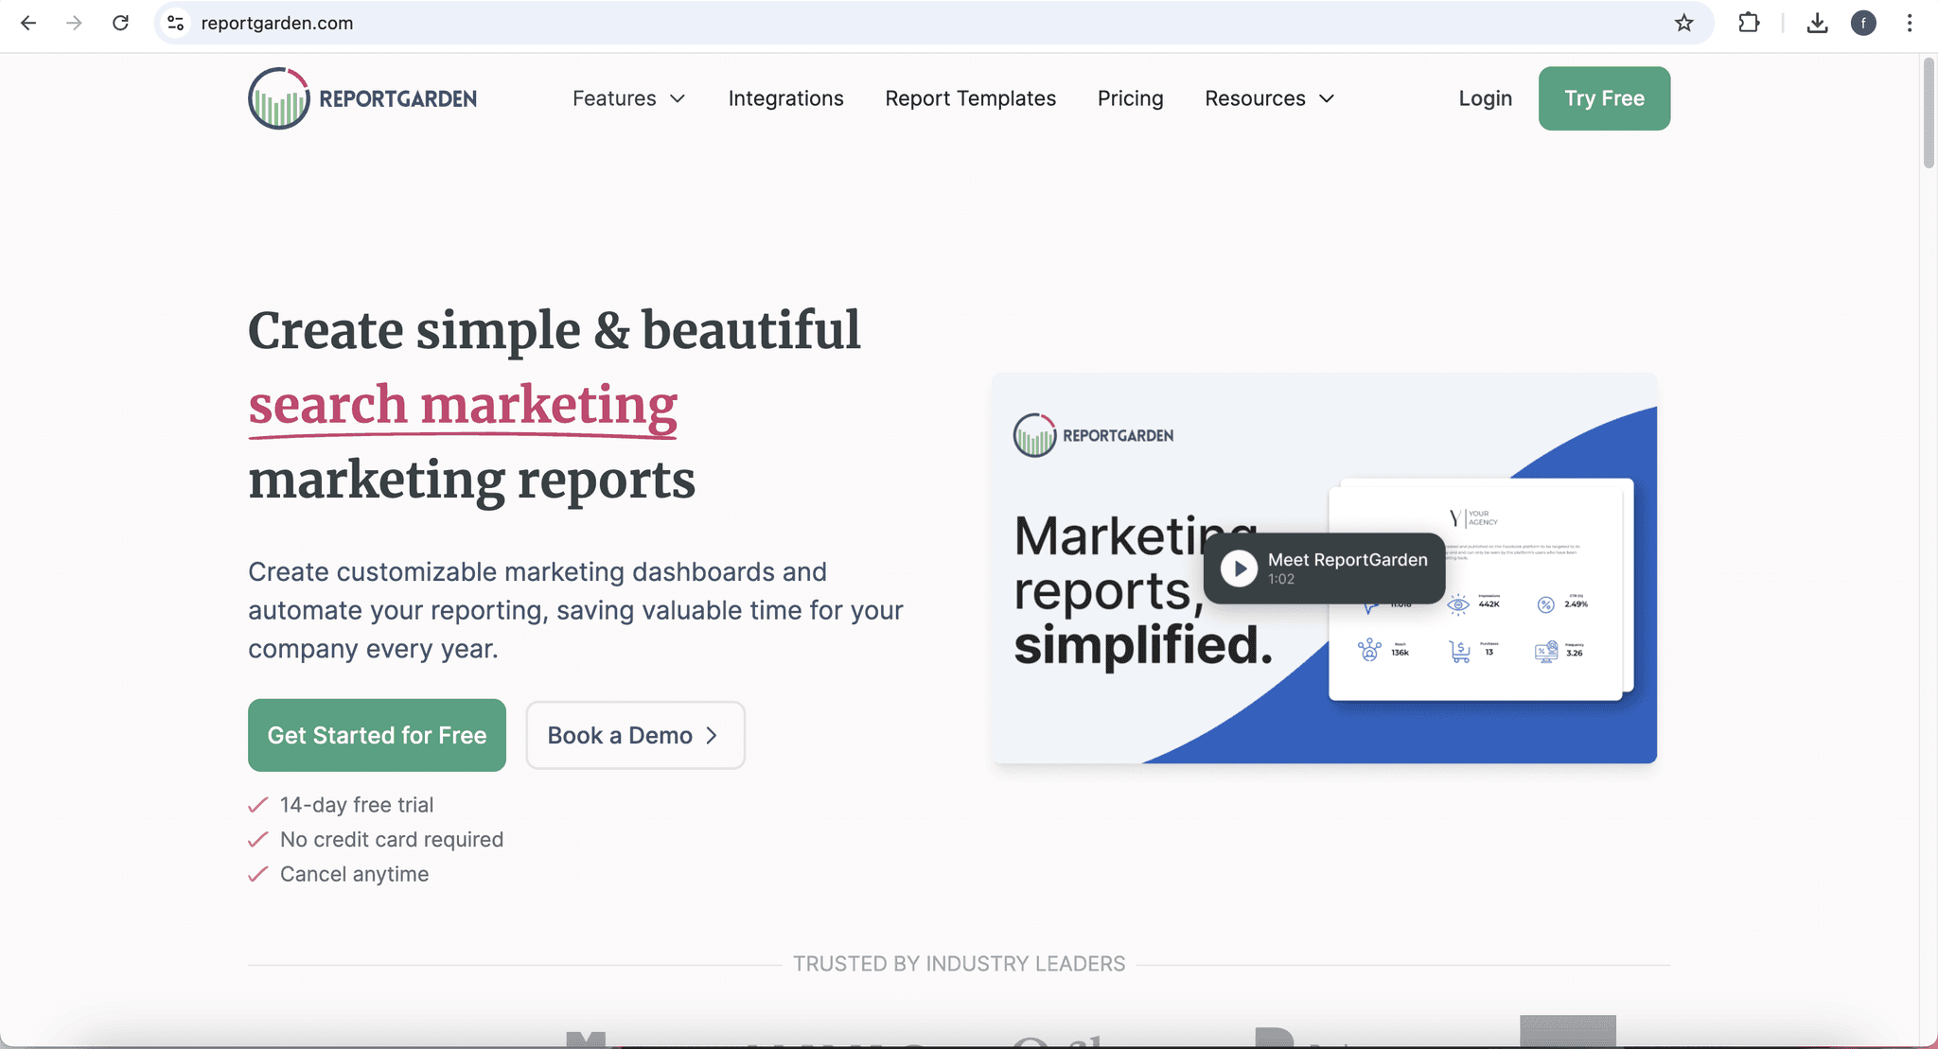Check off the 14-day free trial item
Viewport: 1938px width, 1049px height.
(x=257, y=804)
